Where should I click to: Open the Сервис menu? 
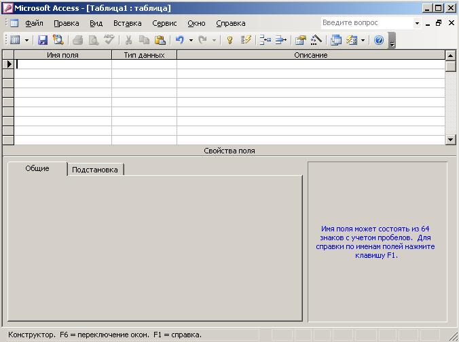(x=164, y=23)
